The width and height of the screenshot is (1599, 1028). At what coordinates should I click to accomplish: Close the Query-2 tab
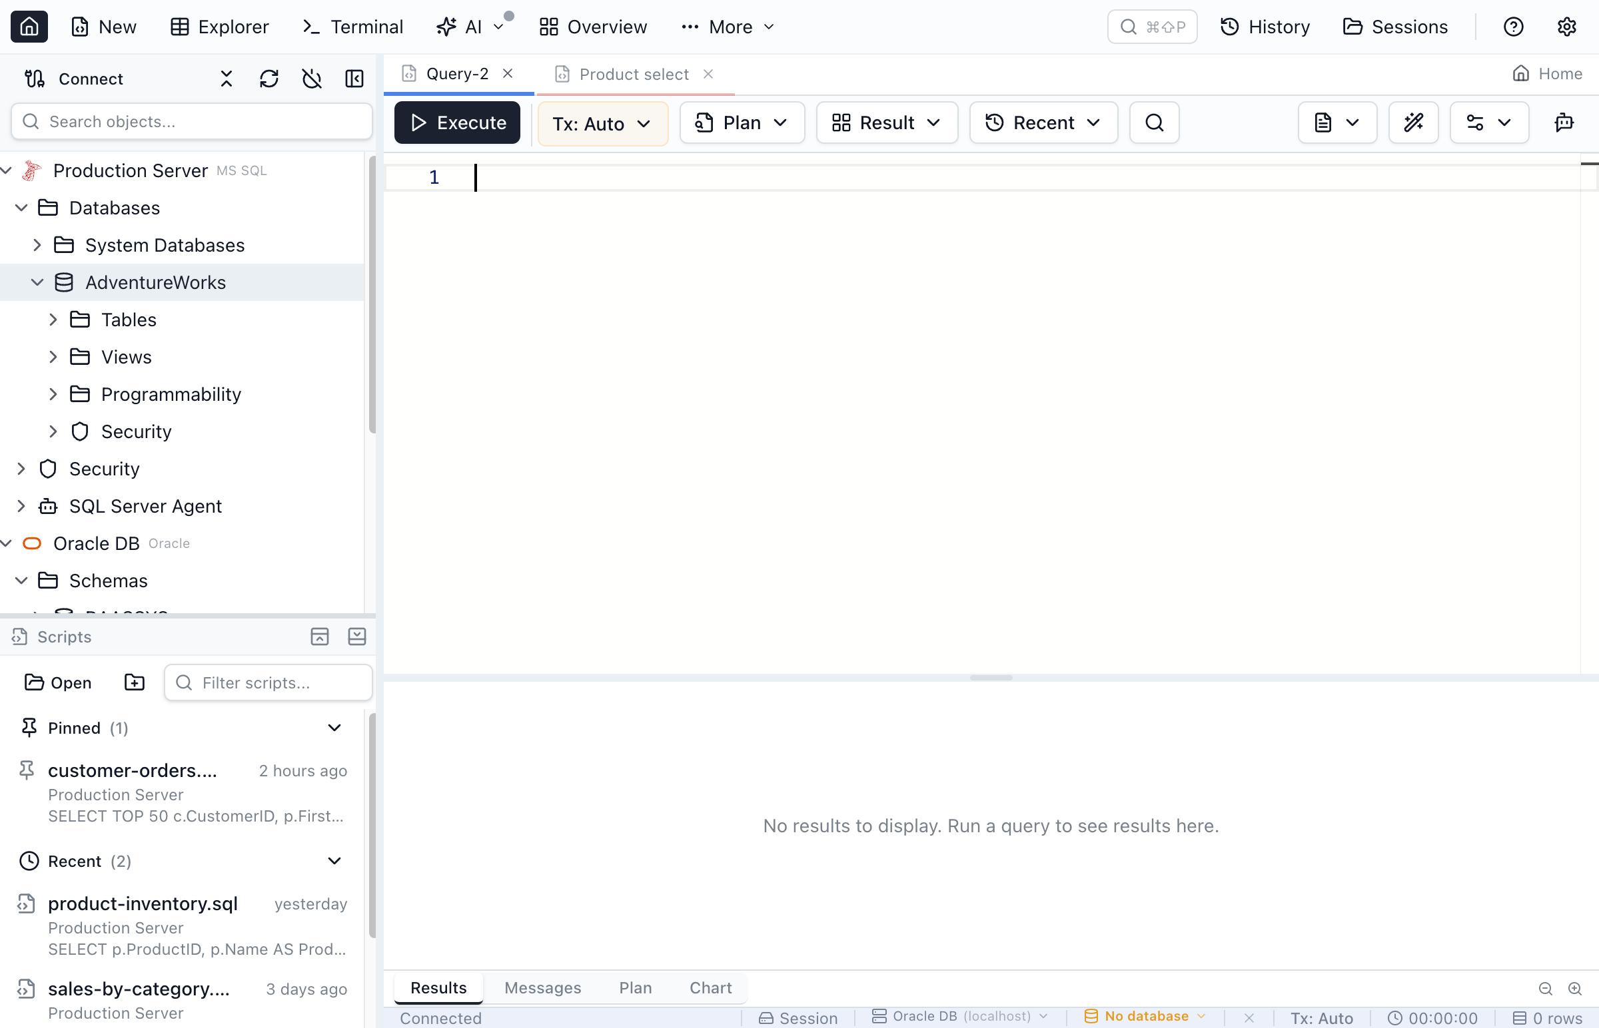pyautogui.click(x=508, y=73)
